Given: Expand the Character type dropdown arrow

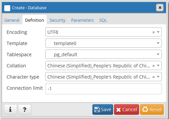Looking at the screenshot, I should click(x=158, y=77).
